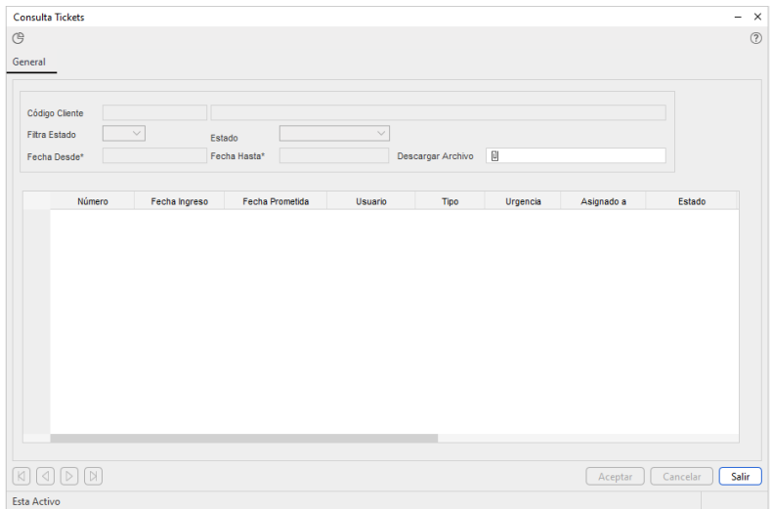Click the paperclip icon for Descargar Archivo
772x511 pixels.
click(494, 155)
